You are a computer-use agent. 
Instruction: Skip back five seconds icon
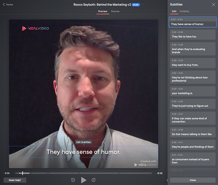pyautogui.click(x=73, y=180)
